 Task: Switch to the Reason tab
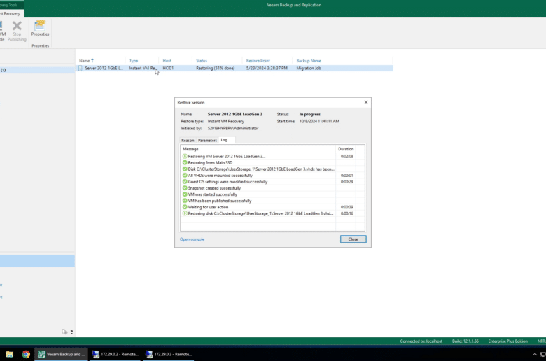click(188, 141)
